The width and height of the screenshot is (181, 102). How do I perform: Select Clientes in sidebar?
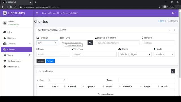tap(16, 50)
